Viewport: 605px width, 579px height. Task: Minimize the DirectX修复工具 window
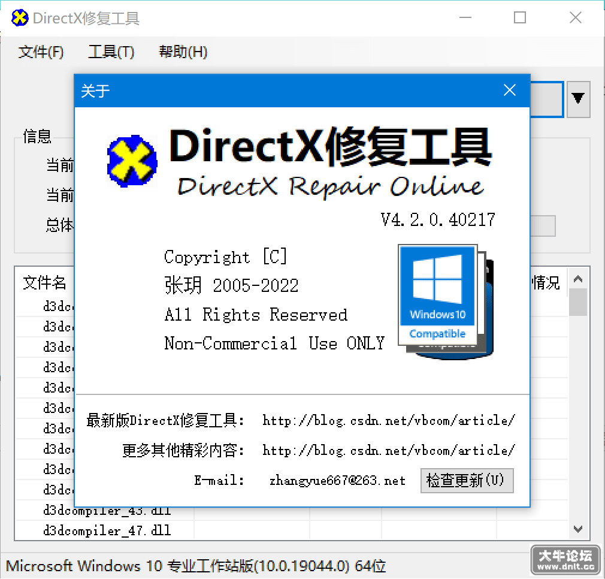click(x=465, y=18)
